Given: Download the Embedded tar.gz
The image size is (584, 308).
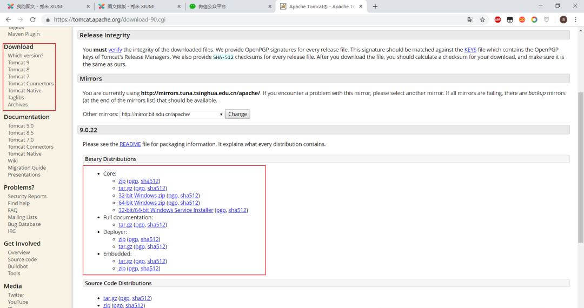Looking at the screenshot, I should tap(125, 261).
